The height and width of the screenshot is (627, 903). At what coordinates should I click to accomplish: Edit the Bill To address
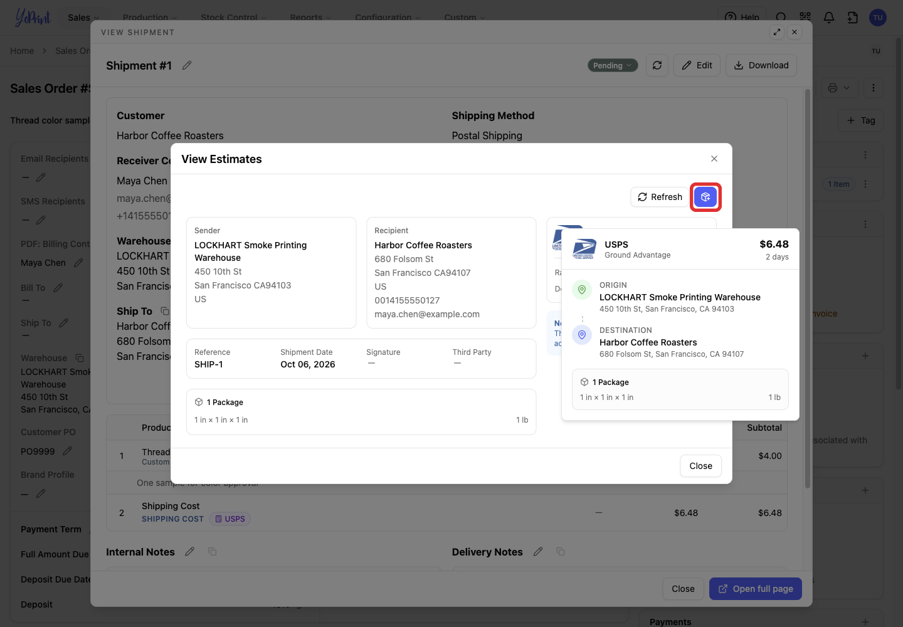click(x=58, y=288)
